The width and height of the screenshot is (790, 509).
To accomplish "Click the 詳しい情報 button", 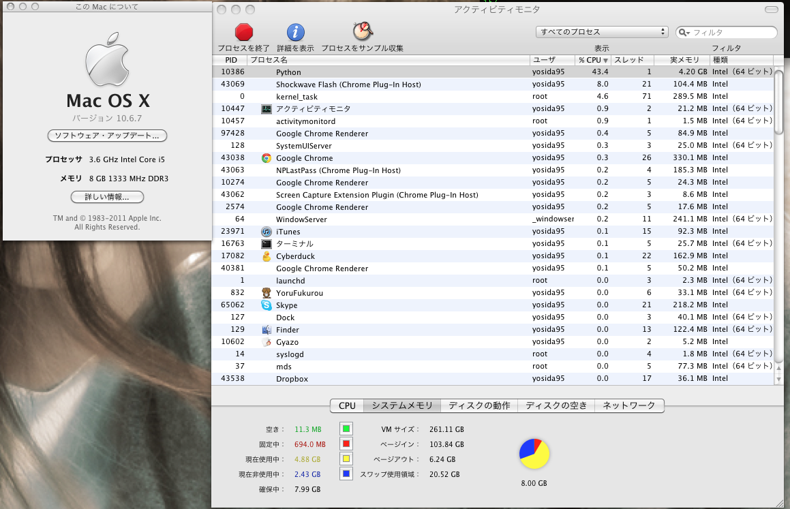I will click(107, 197).
